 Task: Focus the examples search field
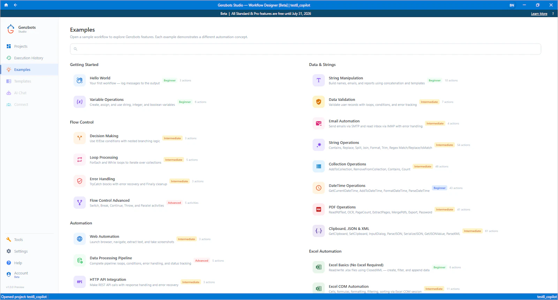pyautogui.click(x=306, y=49)
